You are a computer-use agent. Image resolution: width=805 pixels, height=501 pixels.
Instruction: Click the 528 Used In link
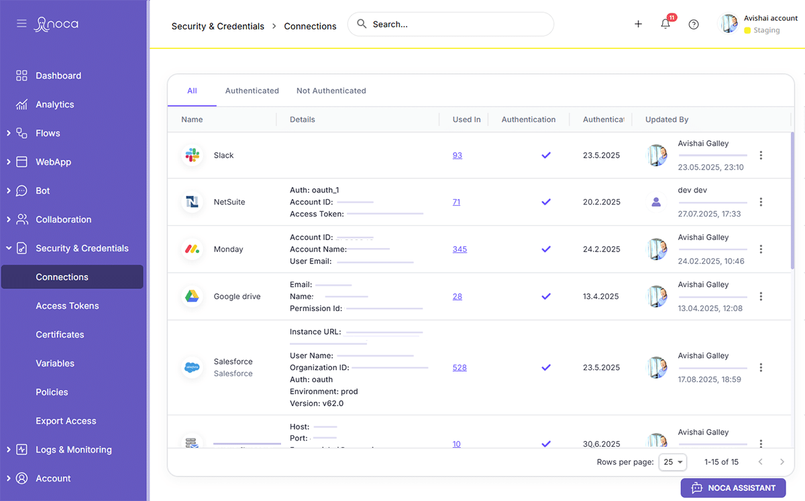(460, 368)
